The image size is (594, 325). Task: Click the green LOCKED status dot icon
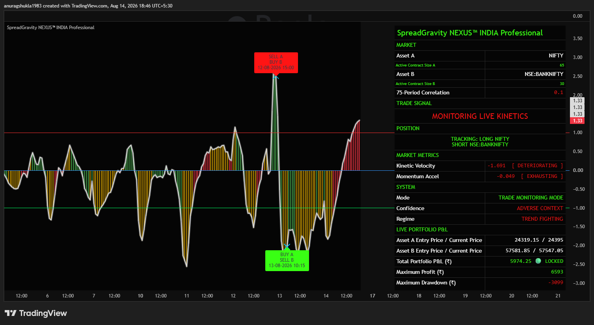tap(538, 261)
